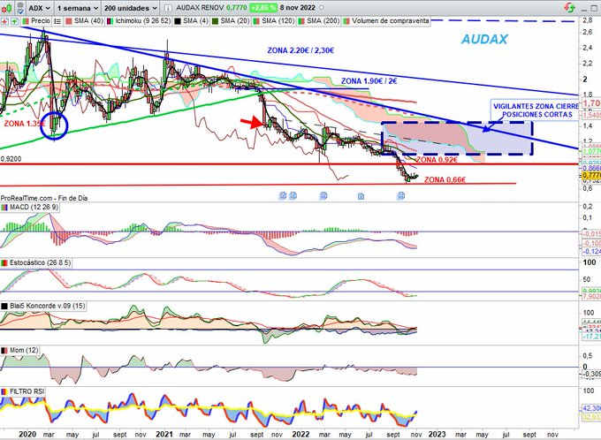The image size is (601, 440).
Task: Click the instrument info icon
Action: tap(168, 8)
